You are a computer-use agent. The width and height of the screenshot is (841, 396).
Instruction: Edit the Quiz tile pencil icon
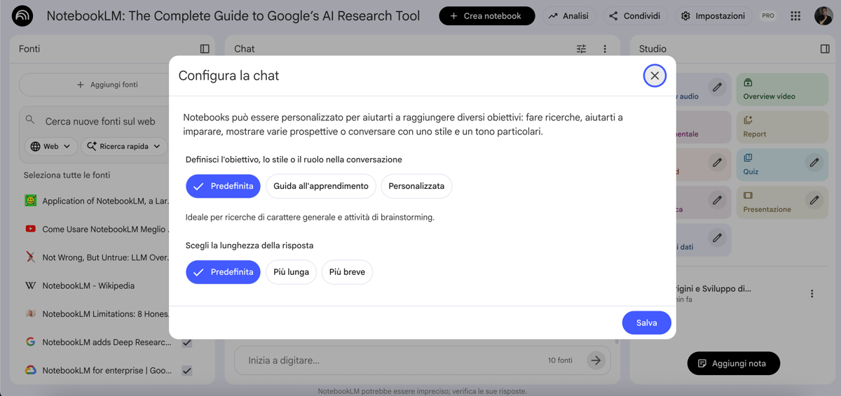point(814,163)
